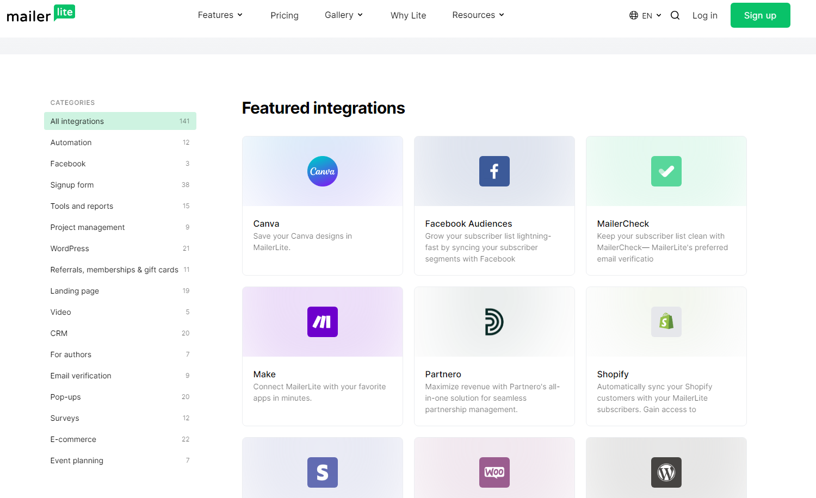Open the Pop-ups category
This screenshot has width=816, height=498.
[120, 397]
